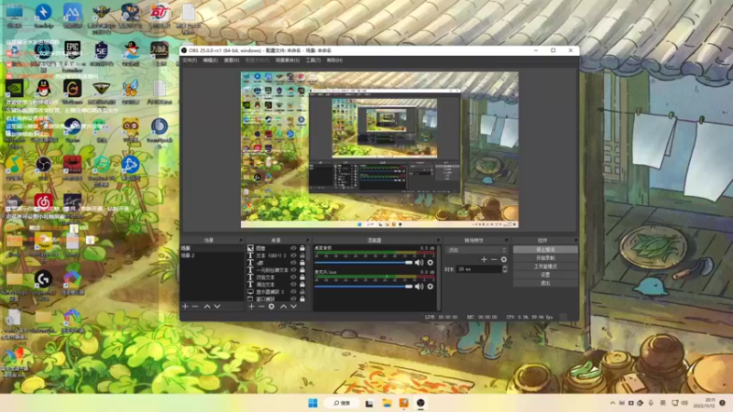Viewport: 733px width, 412px height.
Task: Add a transition with plus icon
Action: click(x=484, y=259)
